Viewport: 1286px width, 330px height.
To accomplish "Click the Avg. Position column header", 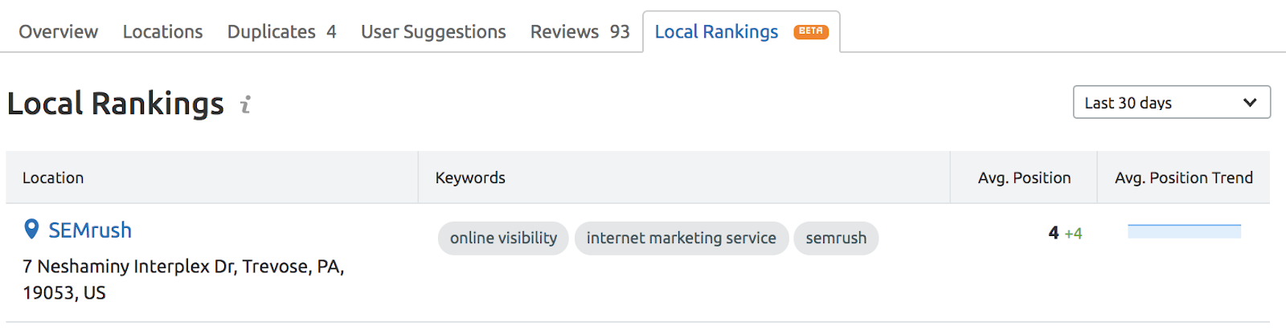I will click(x=1024, y=177).
